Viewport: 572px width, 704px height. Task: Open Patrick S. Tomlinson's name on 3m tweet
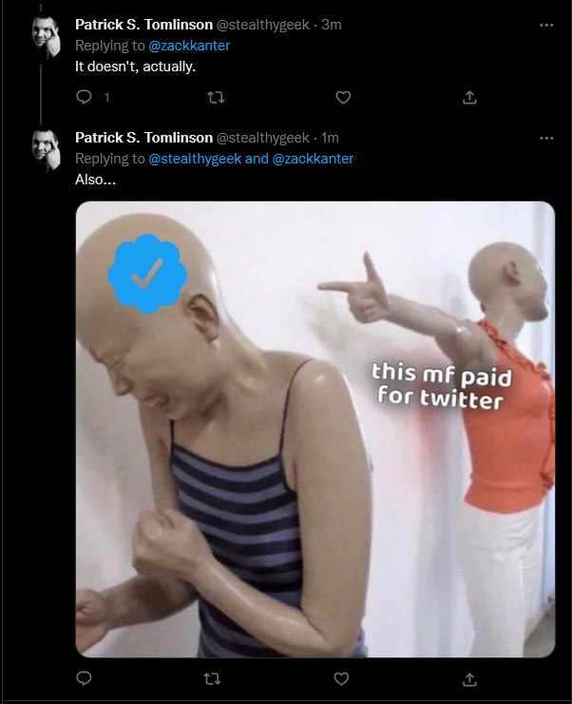(143, 25)
